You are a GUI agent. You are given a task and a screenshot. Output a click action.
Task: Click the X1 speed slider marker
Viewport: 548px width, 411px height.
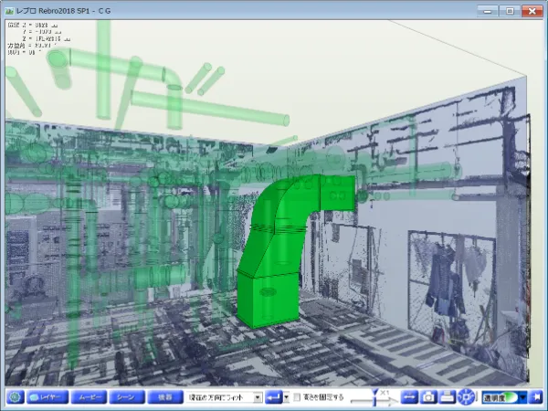(x=376, y=398)
